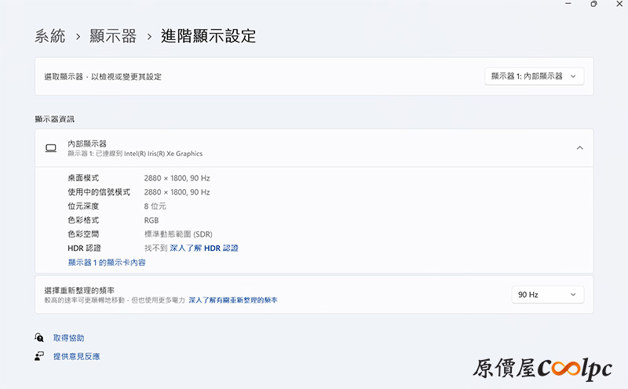
Task: Go back to the 系統 breadcrumb
Action: (50, 36)
